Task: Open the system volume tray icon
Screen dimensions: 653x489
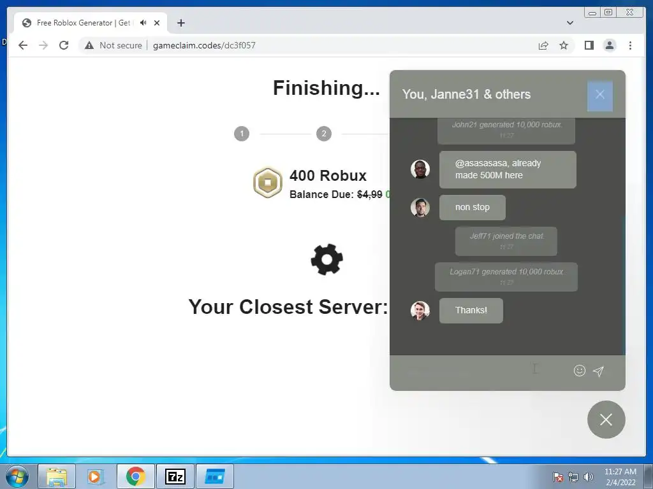Action: (x=589, y=477)
